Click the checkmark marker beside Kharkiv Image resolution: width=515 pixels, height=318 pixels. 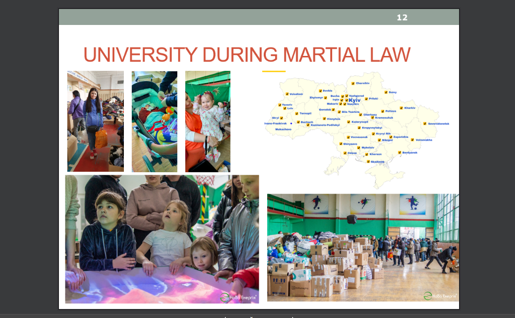(x=401, y=108)
